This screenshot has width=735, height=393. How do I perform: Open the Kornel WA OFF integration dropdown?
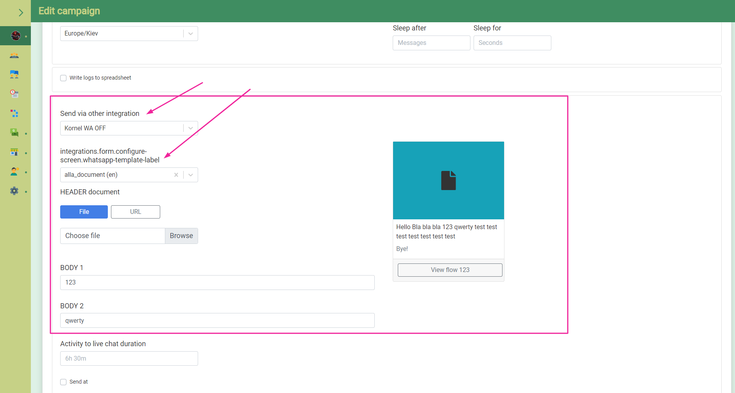[x=191, y=128]
